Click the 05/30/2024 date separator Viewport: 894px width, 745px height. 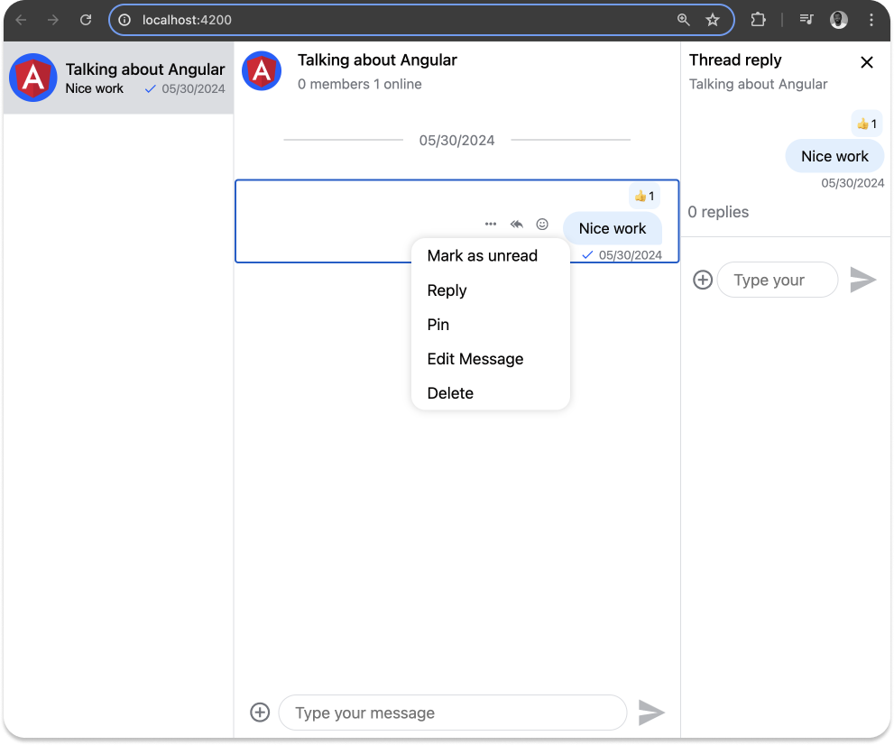tap(456, 141)
